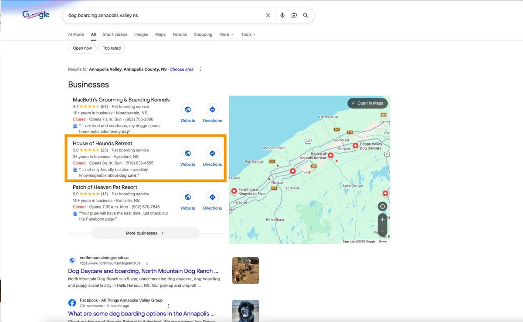523x322 pixels.
Task: Toggle the Open now filter chip
Action: click(x=82, y=48)
